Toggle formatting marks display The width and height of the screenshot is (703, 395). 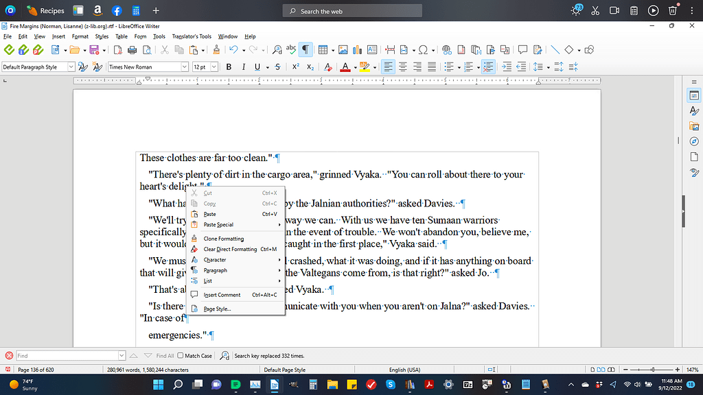(306, 49)
